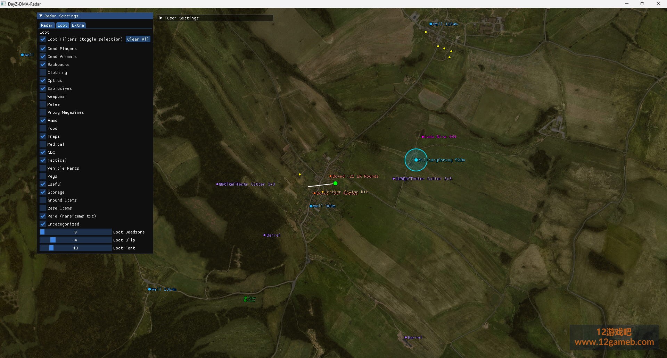Disable the Backpacks filter
Screen dimensions: 667x358
43,65
